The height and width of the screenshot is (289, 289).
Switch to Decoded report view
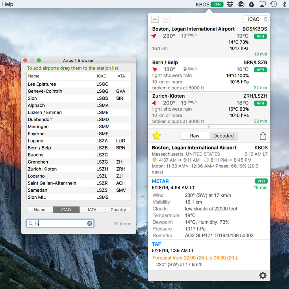click(223, 136)
